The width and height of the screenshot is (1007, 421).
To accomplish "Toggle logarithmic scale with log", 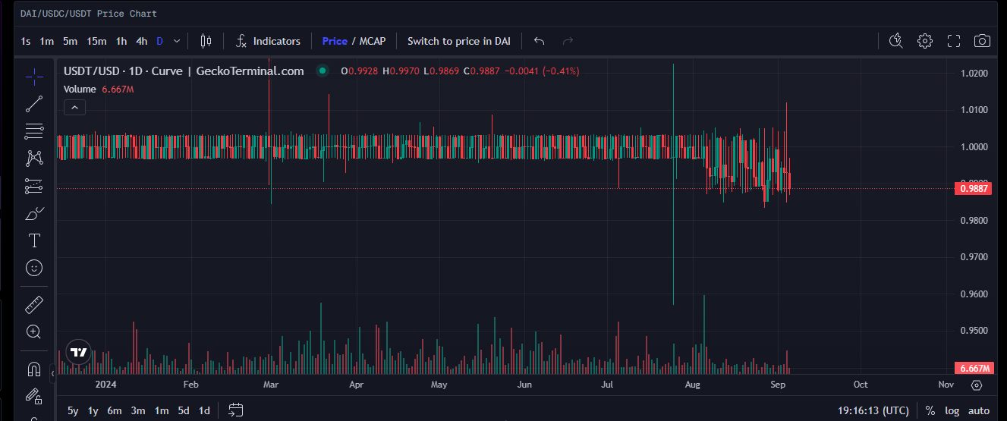I will (952, 410).
